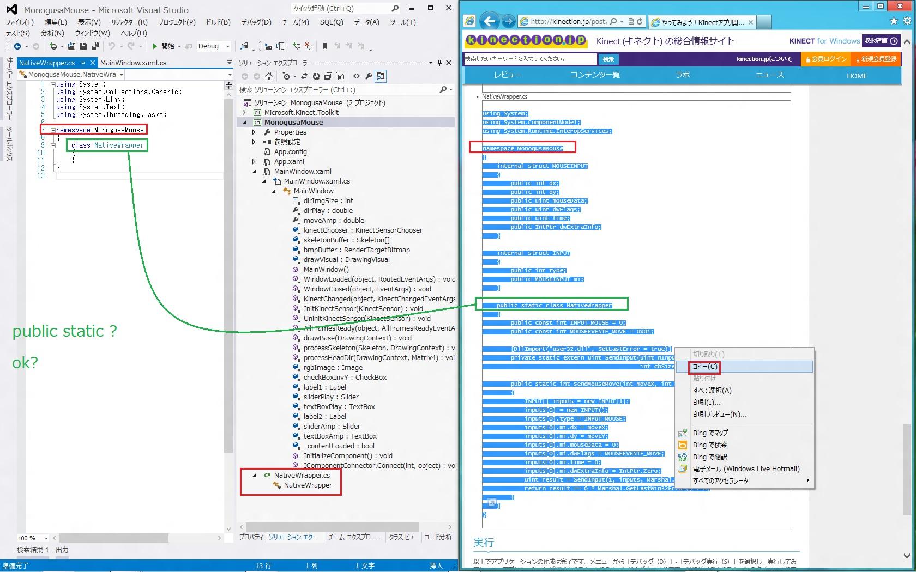Click the 会員ログイン button on website
This screenshot has height=572, width=916.
tap(826, 59)
